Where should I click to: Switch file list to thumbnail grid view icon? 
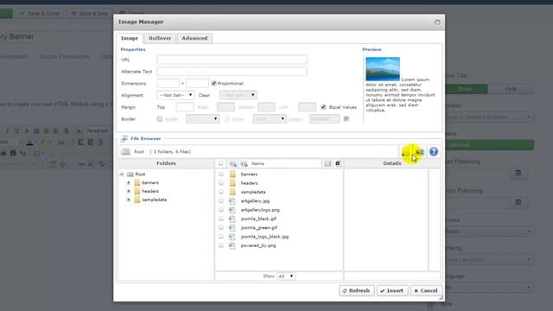(x=338, y=163)
